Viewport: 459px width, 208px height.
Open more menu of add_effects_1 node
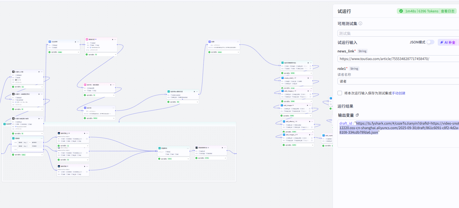(x=312, y=121)
